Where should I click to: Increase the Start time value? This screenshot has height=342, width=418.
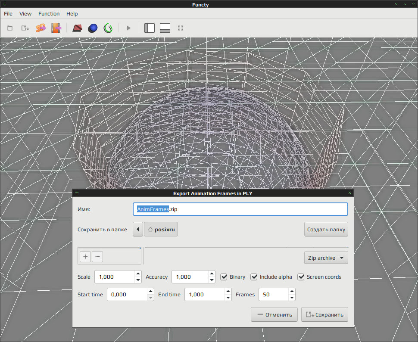[151, 291]
